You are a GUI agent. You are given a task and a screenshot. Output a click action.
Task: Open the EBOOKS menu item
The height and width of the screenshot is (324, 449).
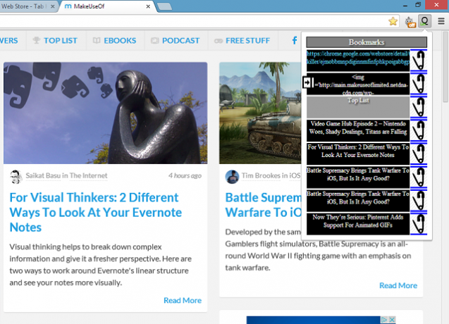click(114, 40)
